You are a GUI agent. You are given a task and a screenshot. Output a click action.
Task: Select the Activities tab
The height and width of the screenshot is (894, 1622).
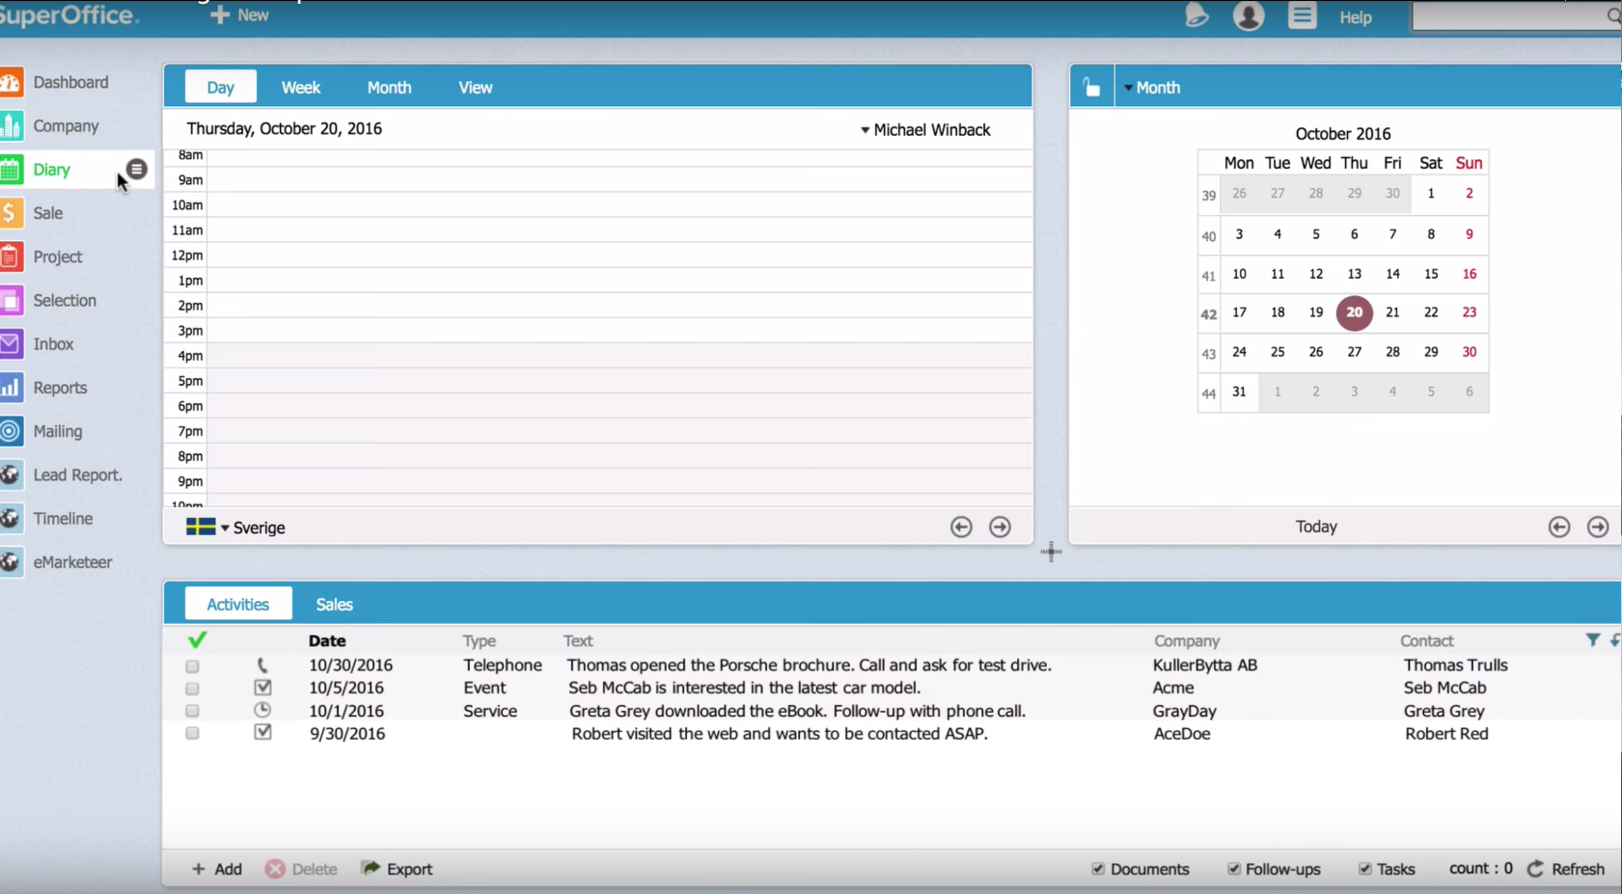click(238, 604)
